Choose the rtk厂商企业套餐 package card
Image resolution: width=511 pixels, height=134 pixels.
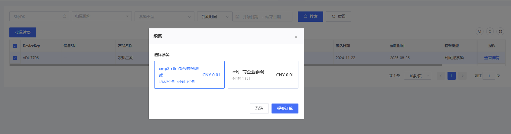pos(263,75)
